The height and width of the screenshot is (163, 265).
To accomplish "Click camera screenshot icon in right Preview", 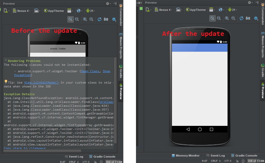I will click(248, 18).
